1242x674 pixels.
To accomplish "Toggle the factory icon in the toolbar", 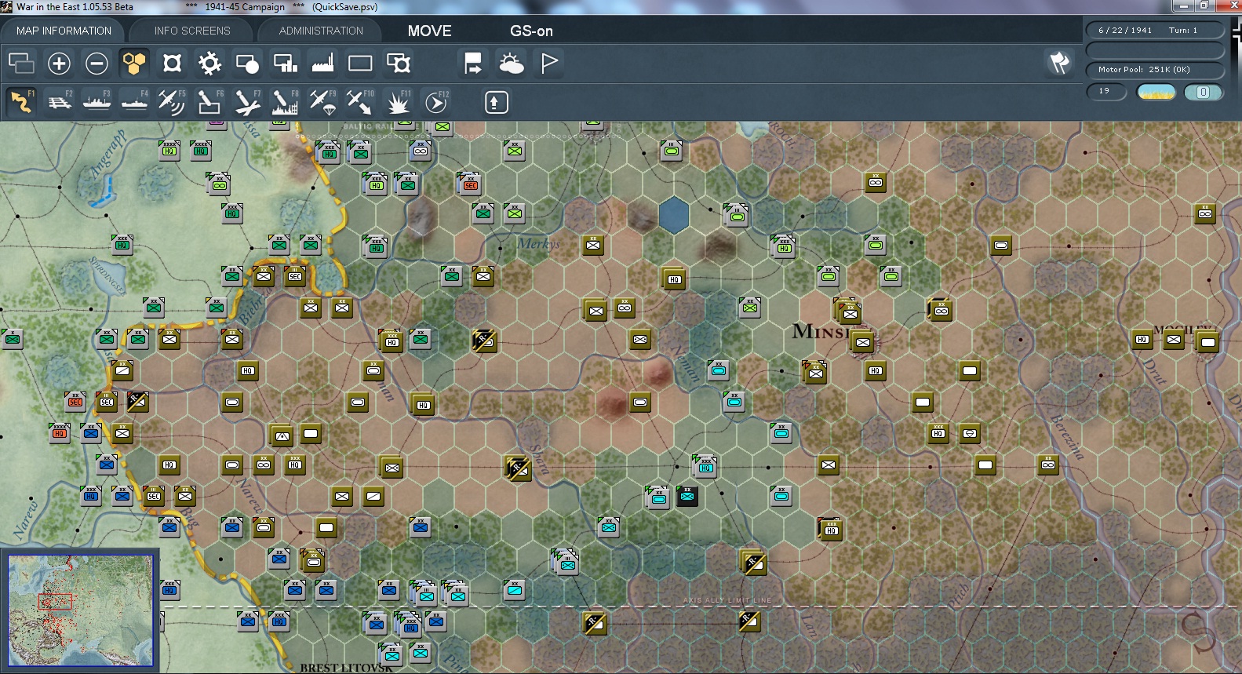I will click(x=322, y=63).
